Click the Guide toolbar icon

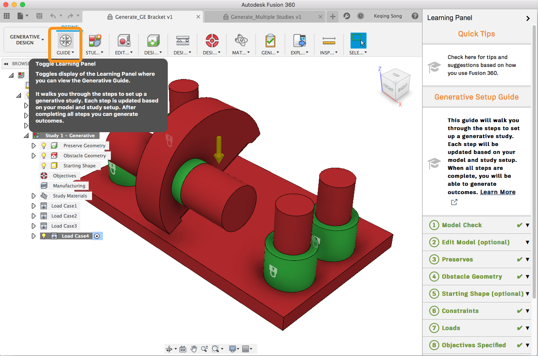tap(66, 41)
